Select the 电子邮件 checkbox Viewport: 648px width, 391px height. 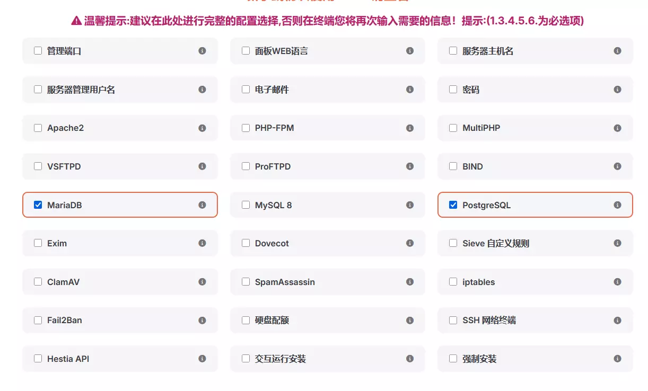(246, 90)
